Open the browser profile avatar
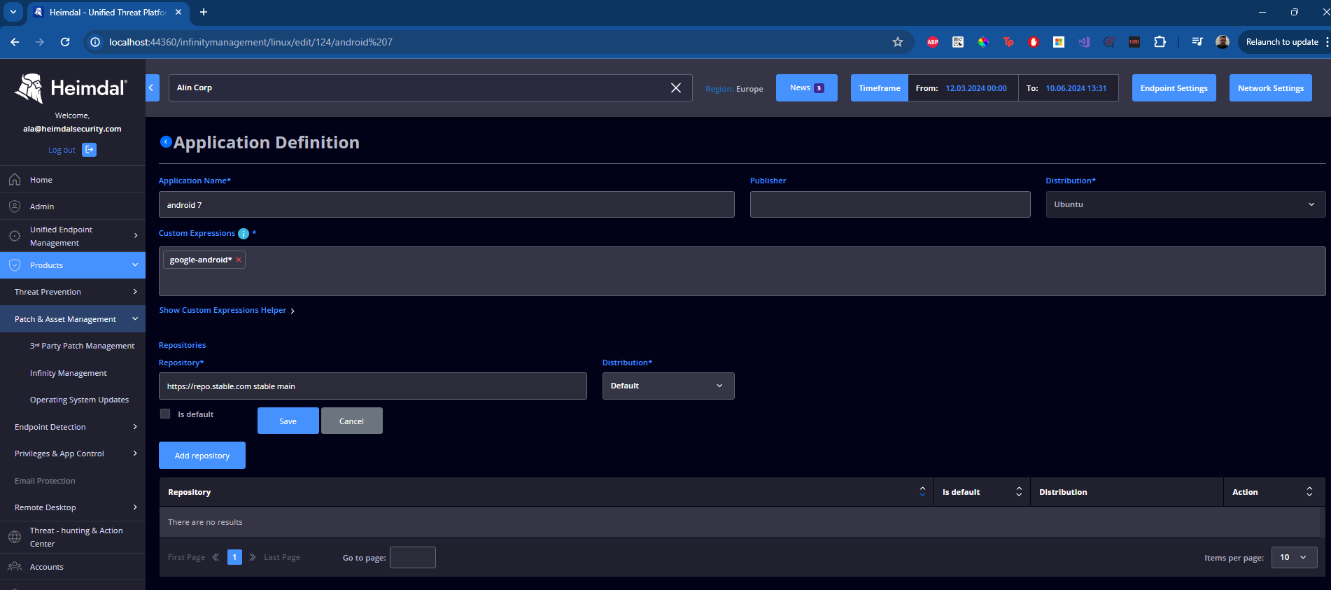Screen dimensions: 1331x590 click(x=1223, y=42)
